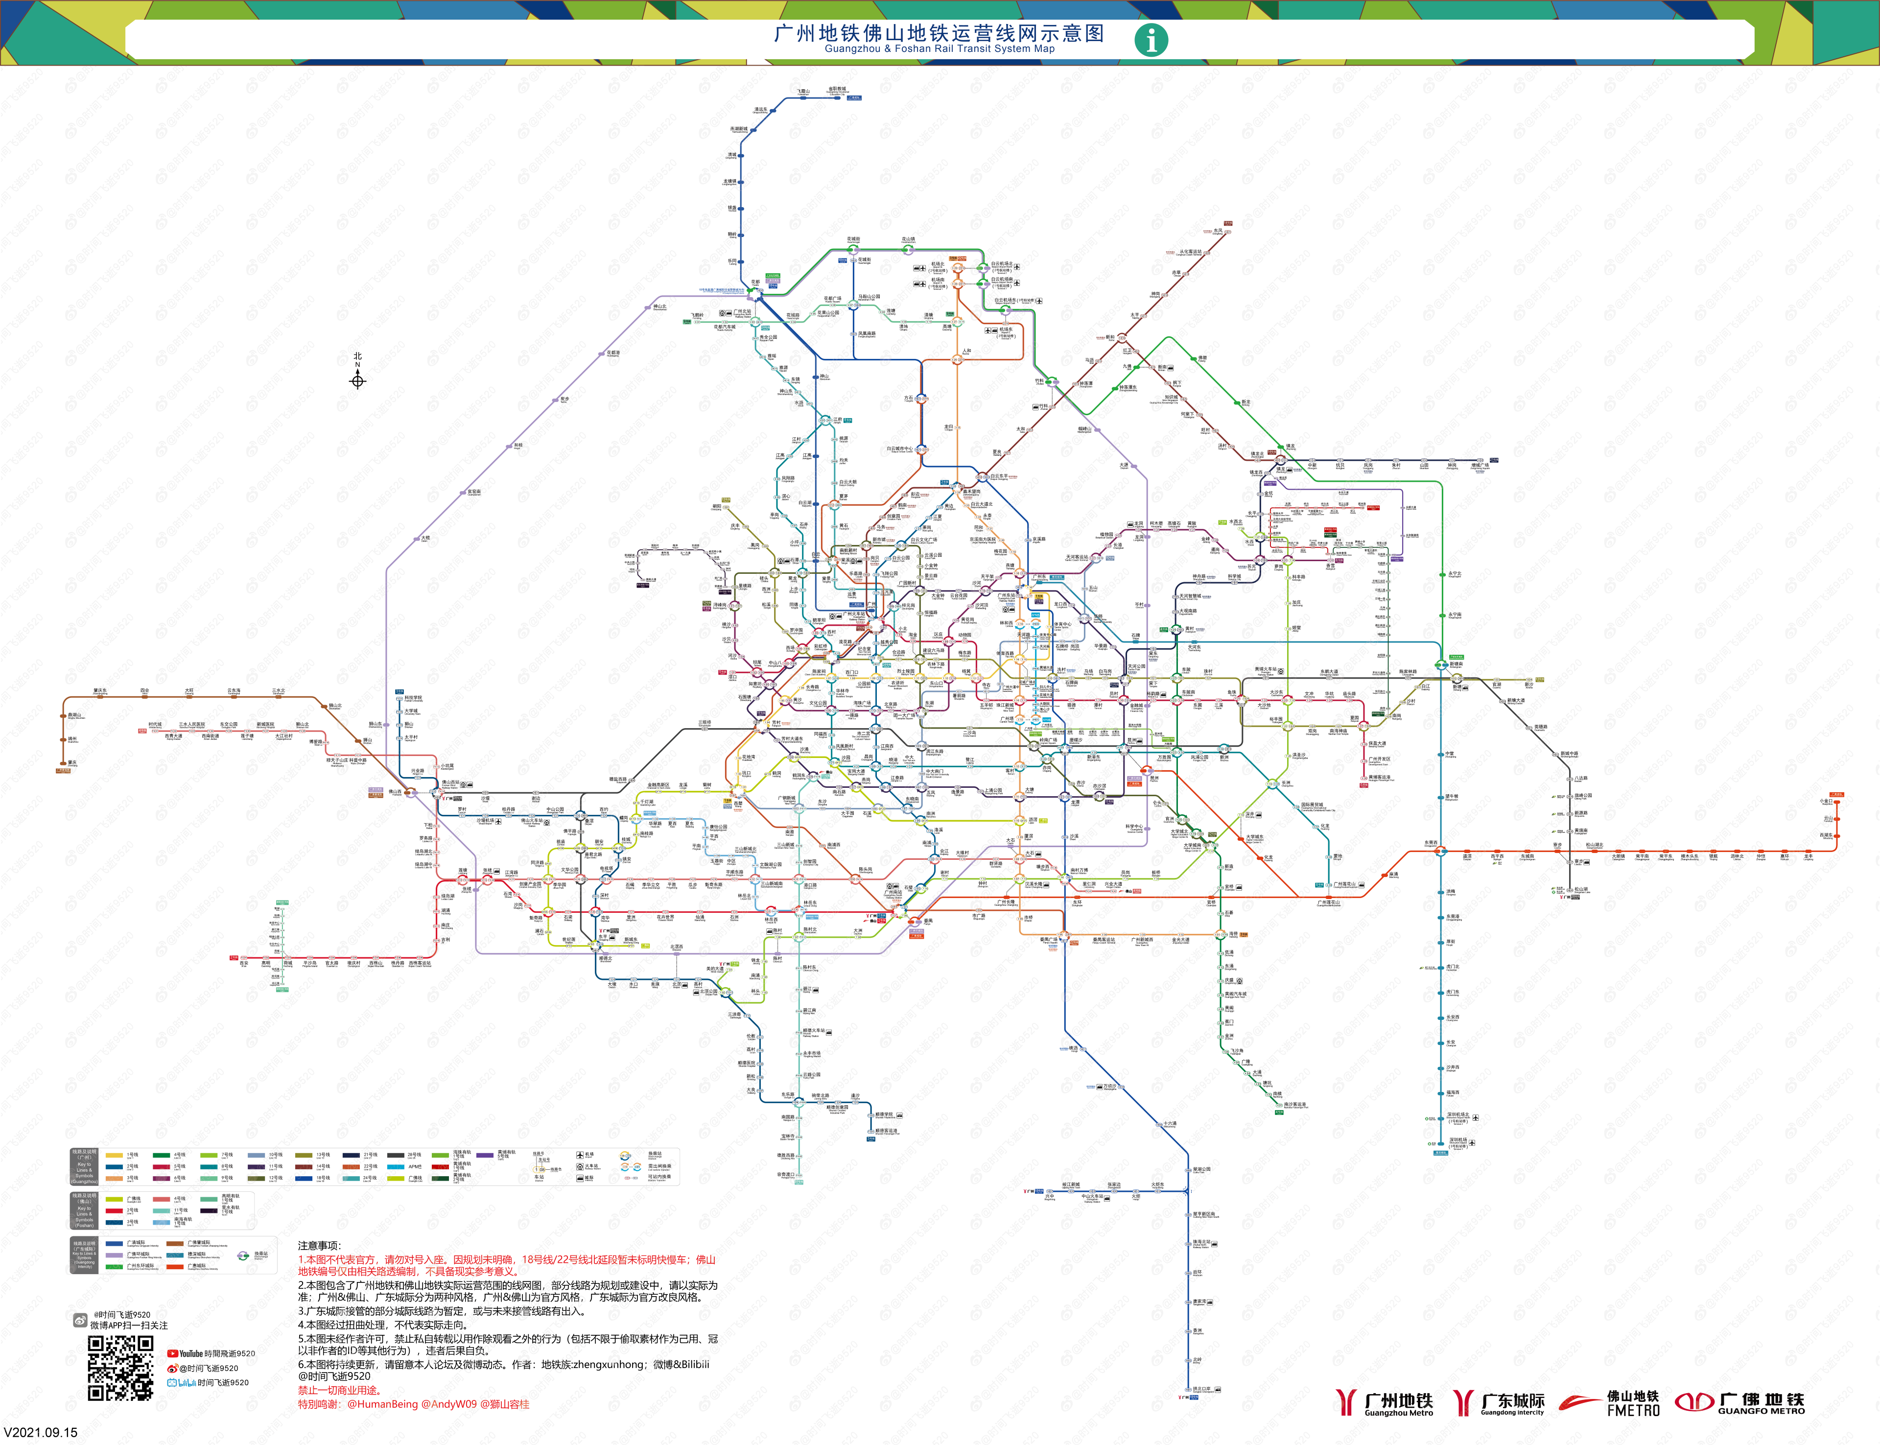Click the '@HumanBeing' credit text

click(383, 1404)
